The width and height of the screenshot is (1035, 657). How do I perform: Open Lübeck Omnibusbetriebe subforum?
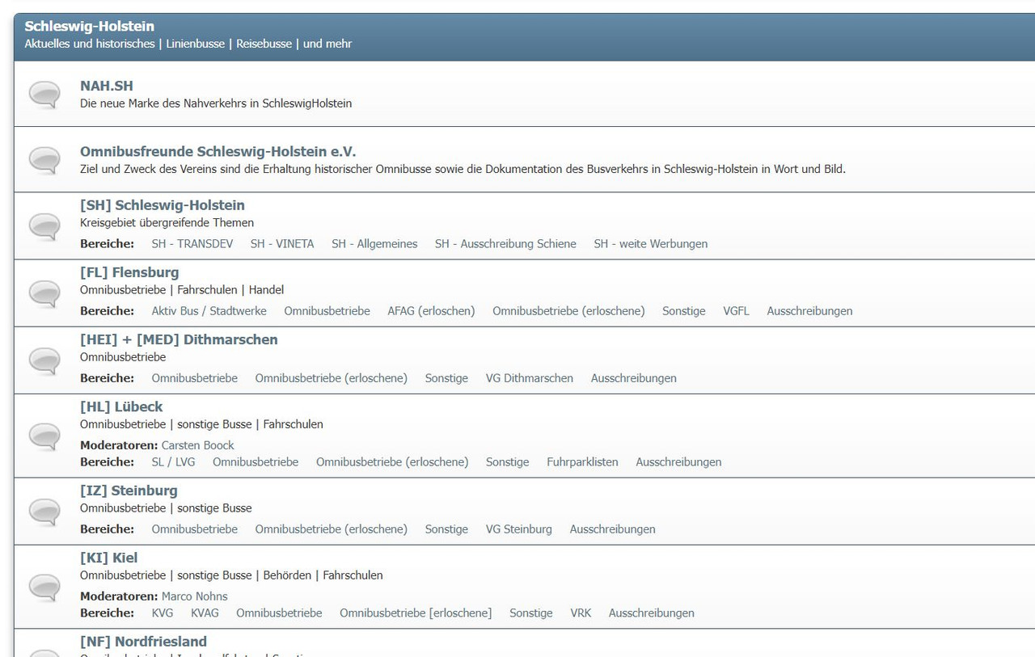tap(256, 461)
